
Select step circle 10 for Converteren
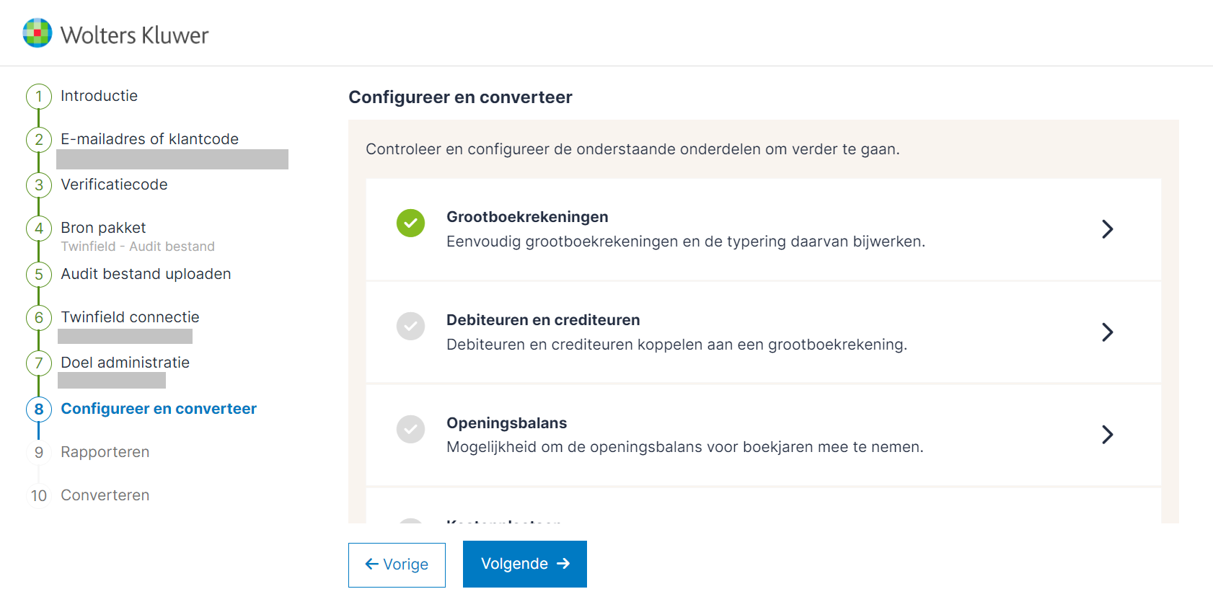[38, 495]
